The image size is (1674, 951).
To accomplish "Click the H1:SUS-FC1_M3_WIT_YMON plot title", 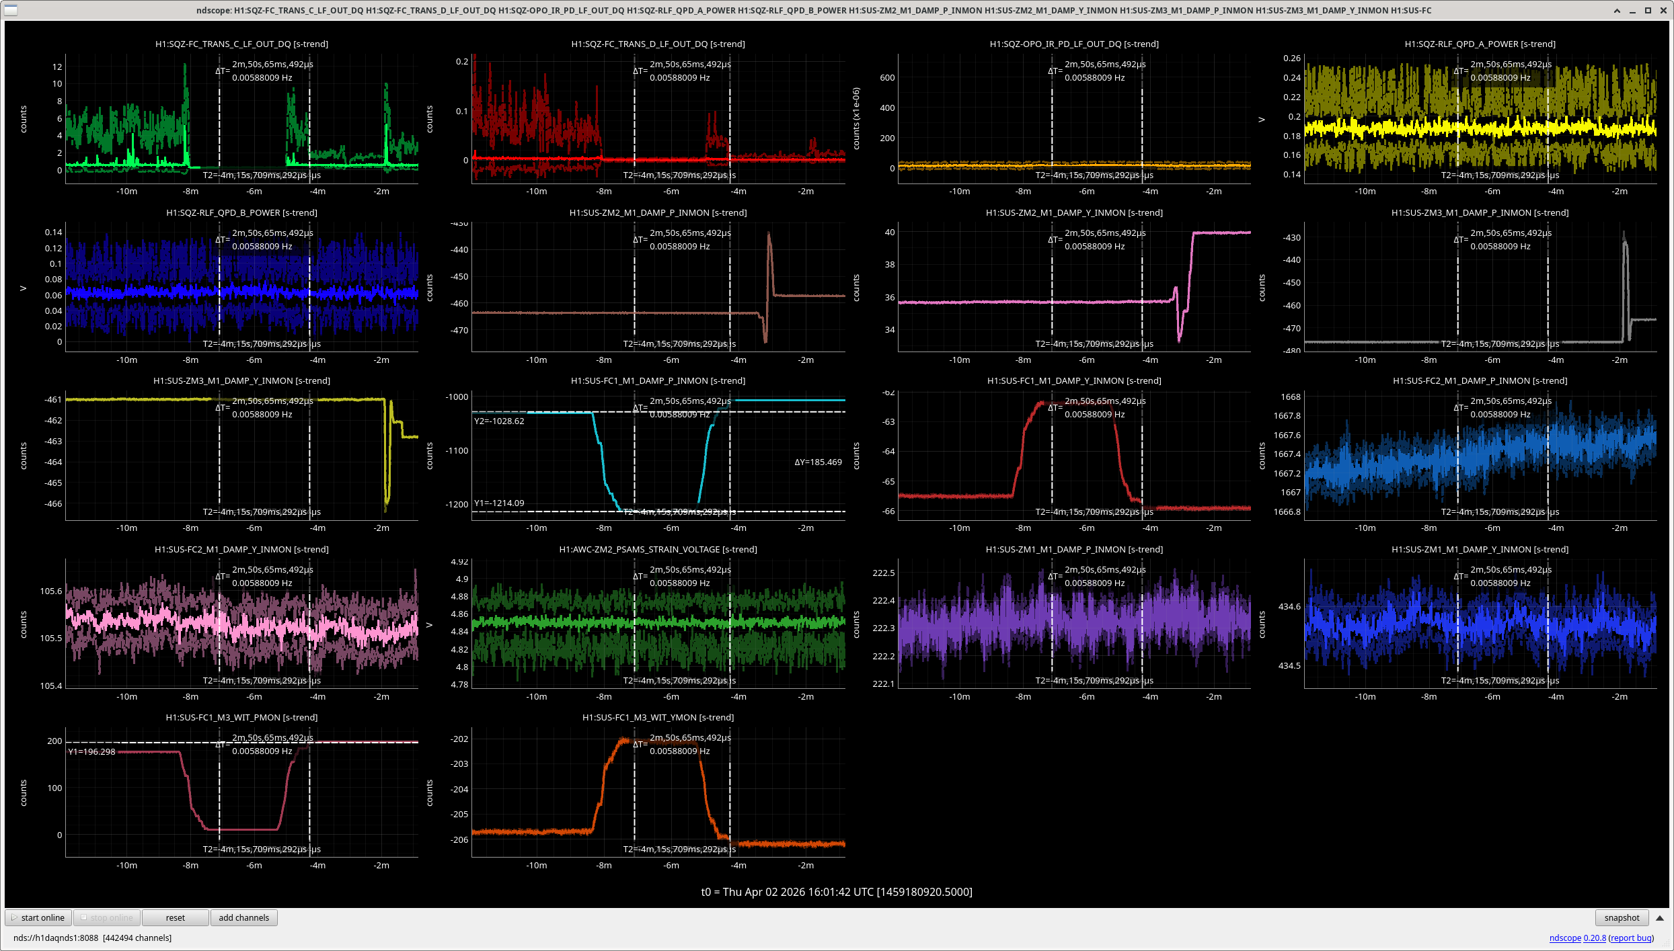I will (x=658, y=717).
